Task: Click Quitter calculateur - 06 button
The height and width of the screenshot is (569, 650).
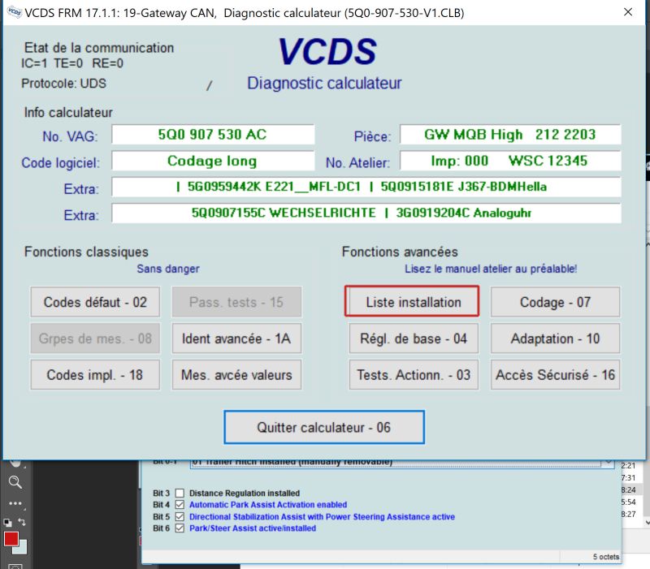Action: (324, 428)
